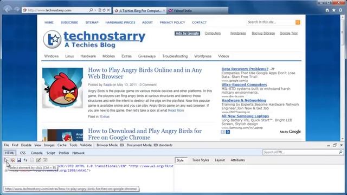Viewport: 347px width, 195px height.
Task: Reload the page with the refresh icon
Action: (x=104, y=10)
